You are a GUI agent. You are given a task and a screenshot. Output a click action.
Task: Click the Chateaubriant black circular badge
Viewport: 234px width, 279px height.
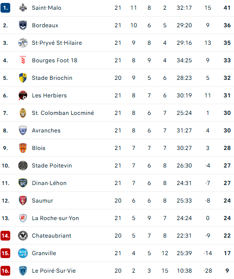[x=23, y=236]
